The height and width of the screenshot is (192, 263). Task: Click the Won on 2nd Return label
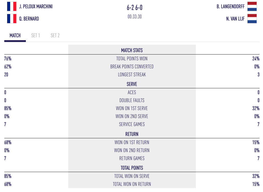click(x=132, y=150)
